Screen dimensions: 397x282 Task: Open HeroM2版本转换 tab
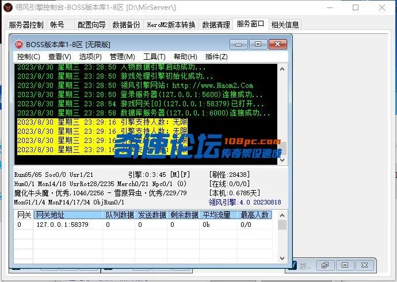click(x=171, y=25)
